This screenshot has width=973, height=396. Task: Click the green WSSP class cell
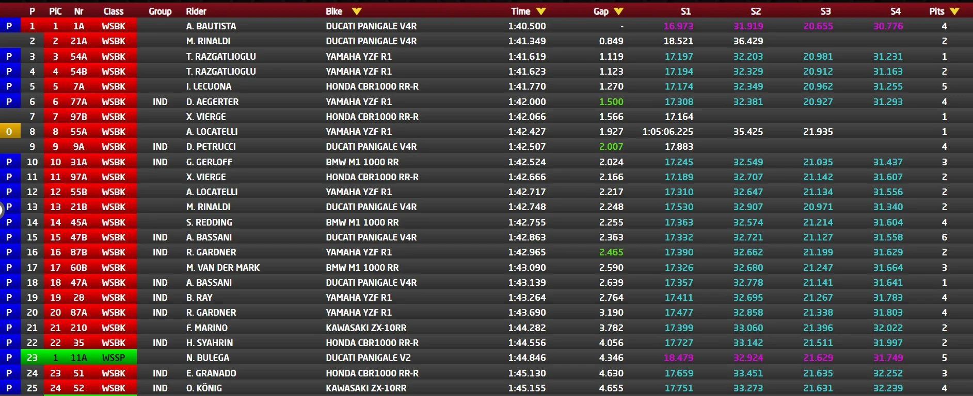(x=114, y=358)
